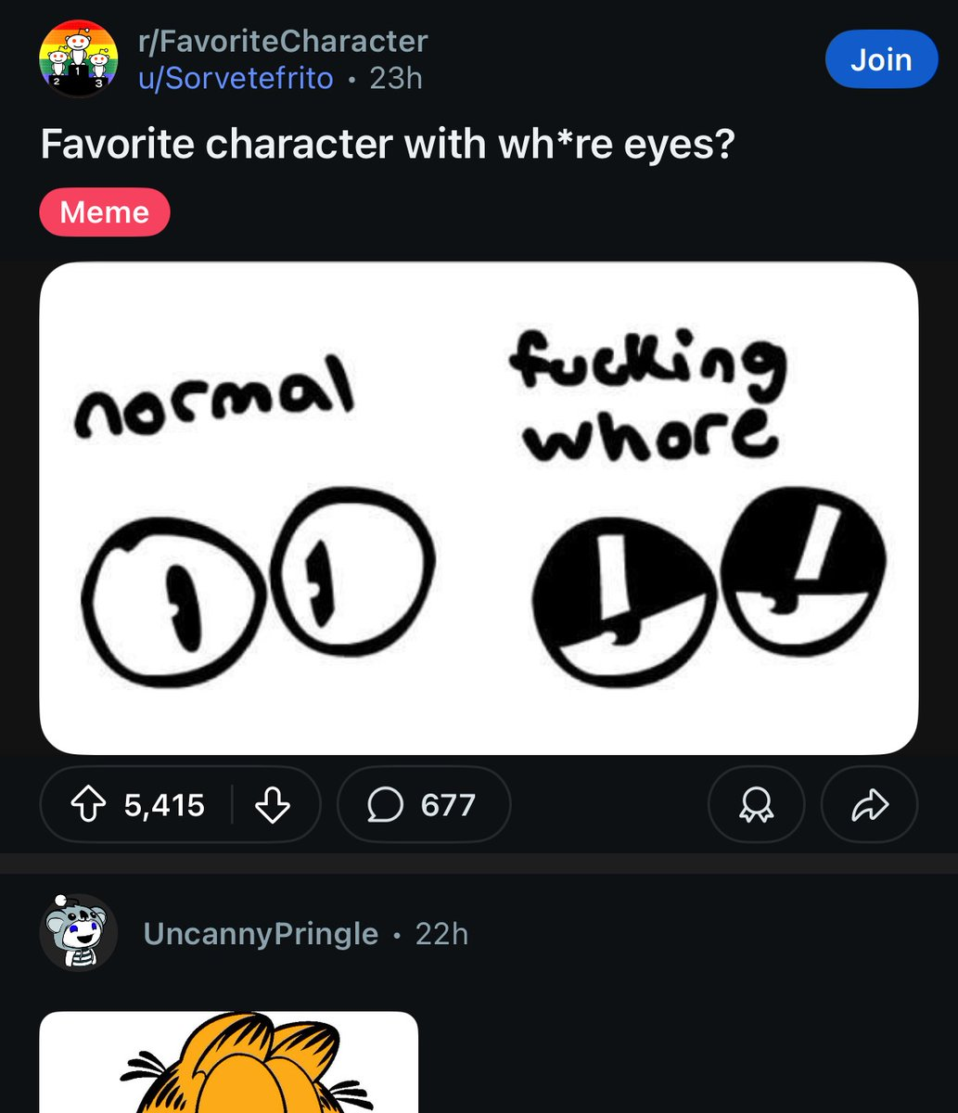Screen dimensions: 958x1113
Task: Give an award using the award icon
Action: point(756,804)
